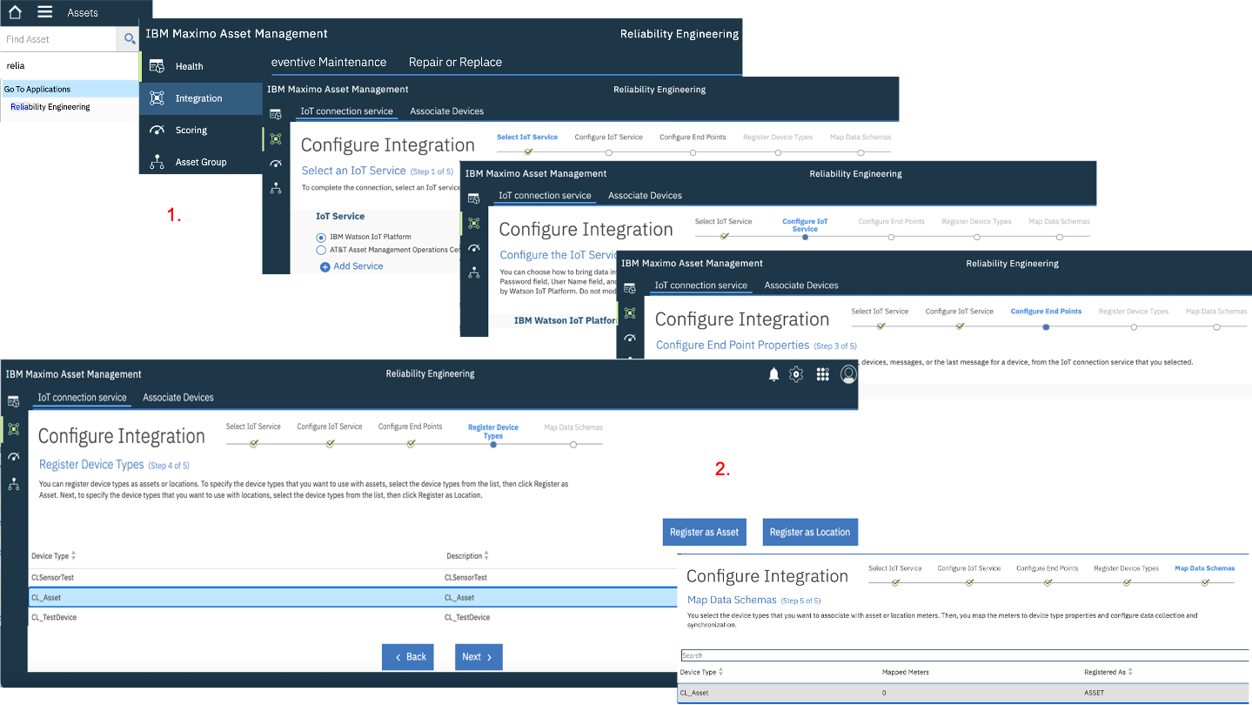Click the Home icon in Assets header
Viewport: 1252px width, 705px height.
pos(15,12)
